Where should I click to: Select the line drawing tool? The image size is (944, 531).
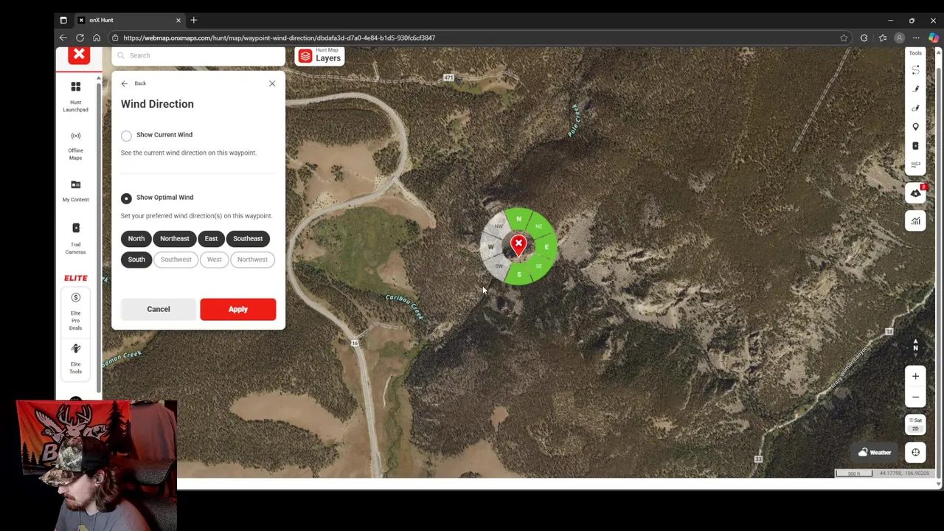(x=915, y=88)
